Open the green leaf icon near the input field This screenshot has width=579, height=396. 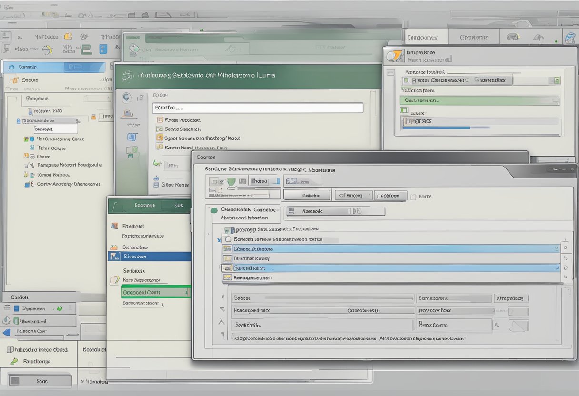[156, 163]
